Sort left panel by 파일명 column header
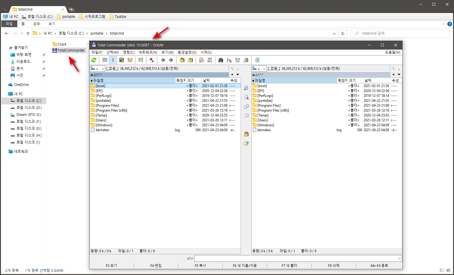The width and height of the screenshot is (454, 275). [132, 80]
